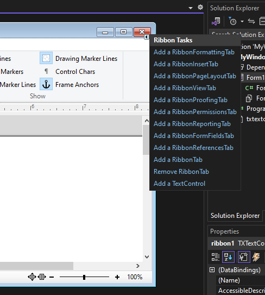This screenshot has width=265, height=295.
Task: Select Add a RibbonPermissionsTab
Action: [195, 112]
